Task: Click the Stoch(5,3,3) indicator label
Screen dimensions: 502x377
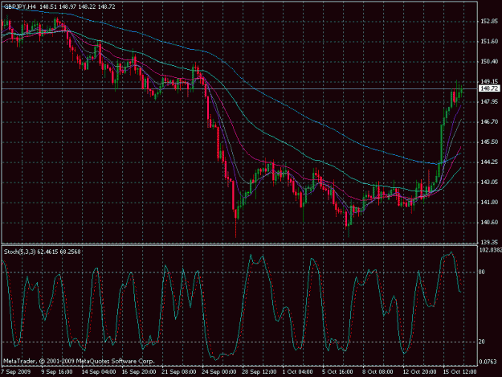Action: pos(20,252)
